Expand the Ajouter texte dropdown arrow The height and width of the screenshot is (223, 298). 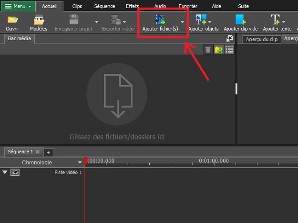[284, 22]
